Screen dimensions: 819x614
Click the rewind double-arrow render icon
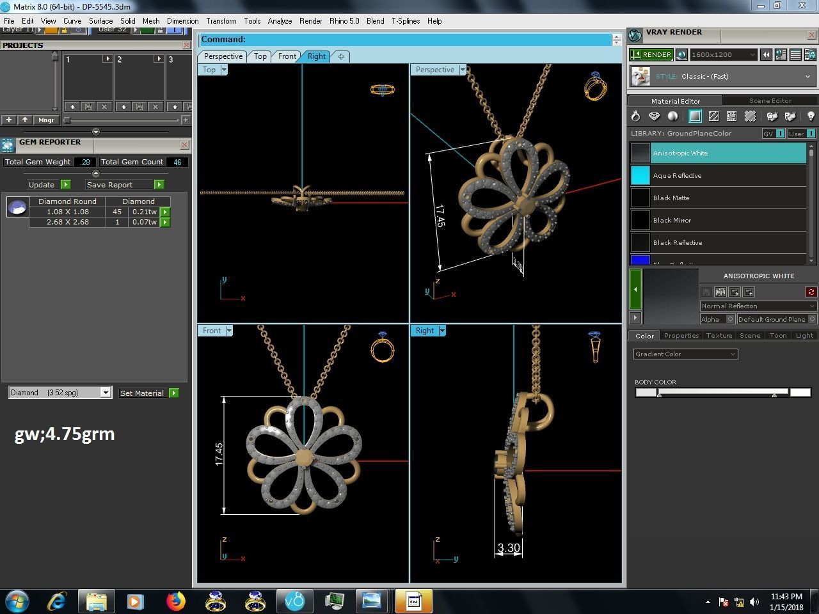pyautogui.click(x=766, y=55)
